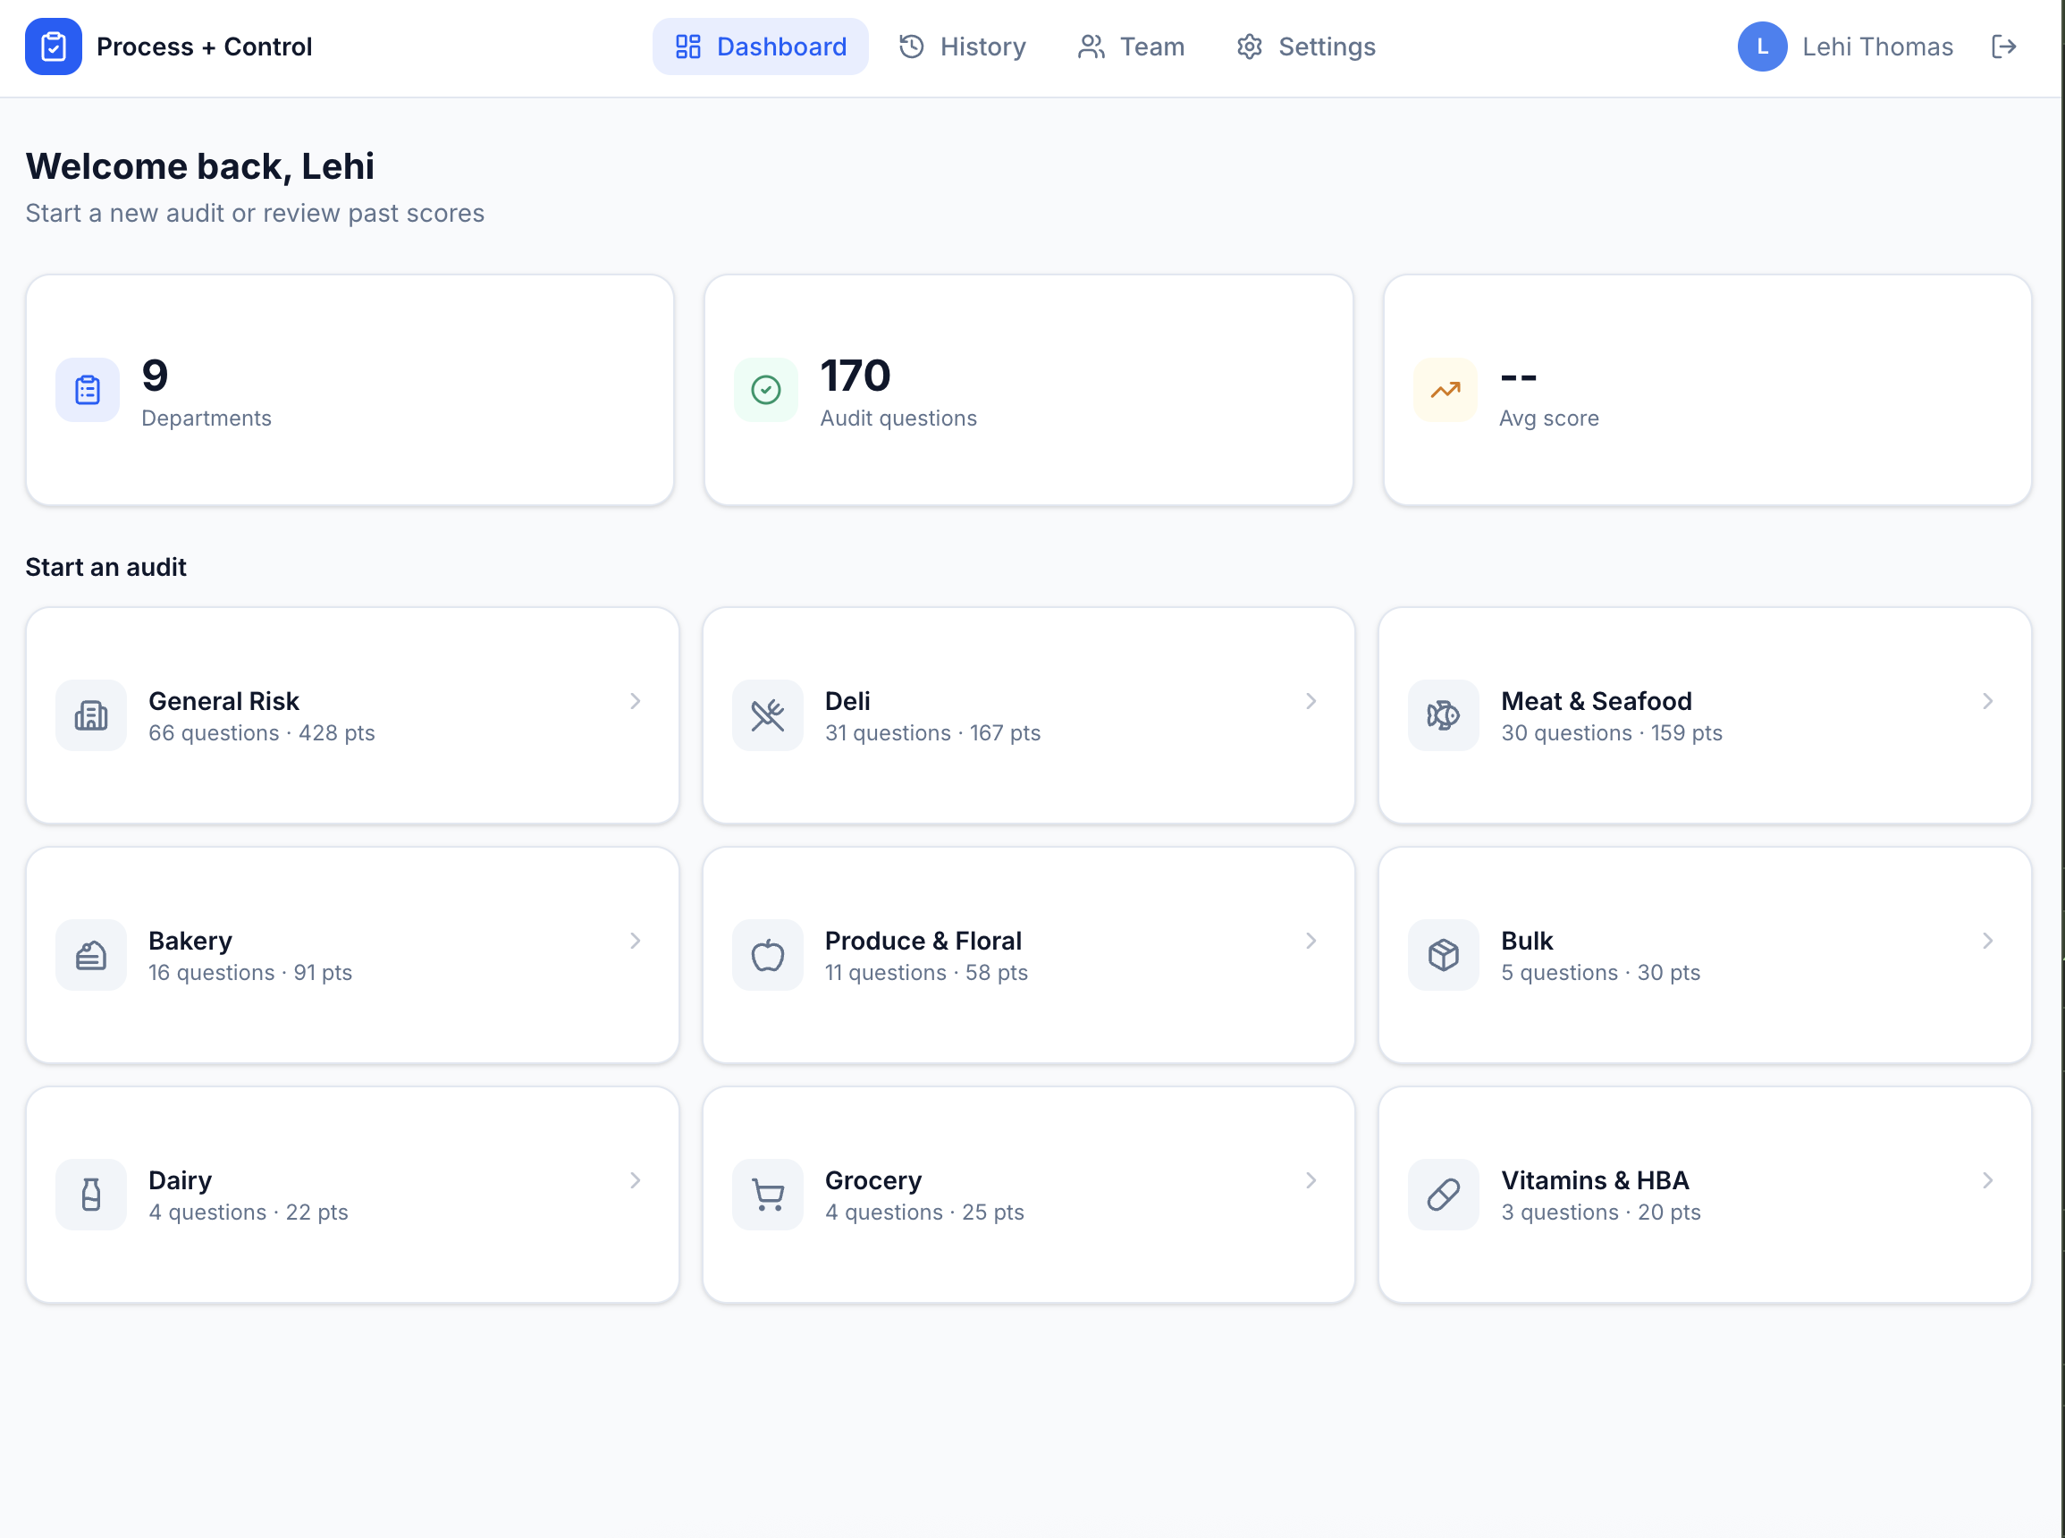
Task: Click the Vitamins & HBA chevron
Action: coord(1987,1180)
